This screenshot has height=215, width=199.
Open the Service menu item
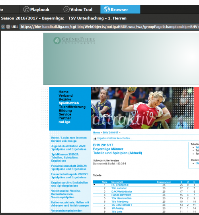[65, 114]
